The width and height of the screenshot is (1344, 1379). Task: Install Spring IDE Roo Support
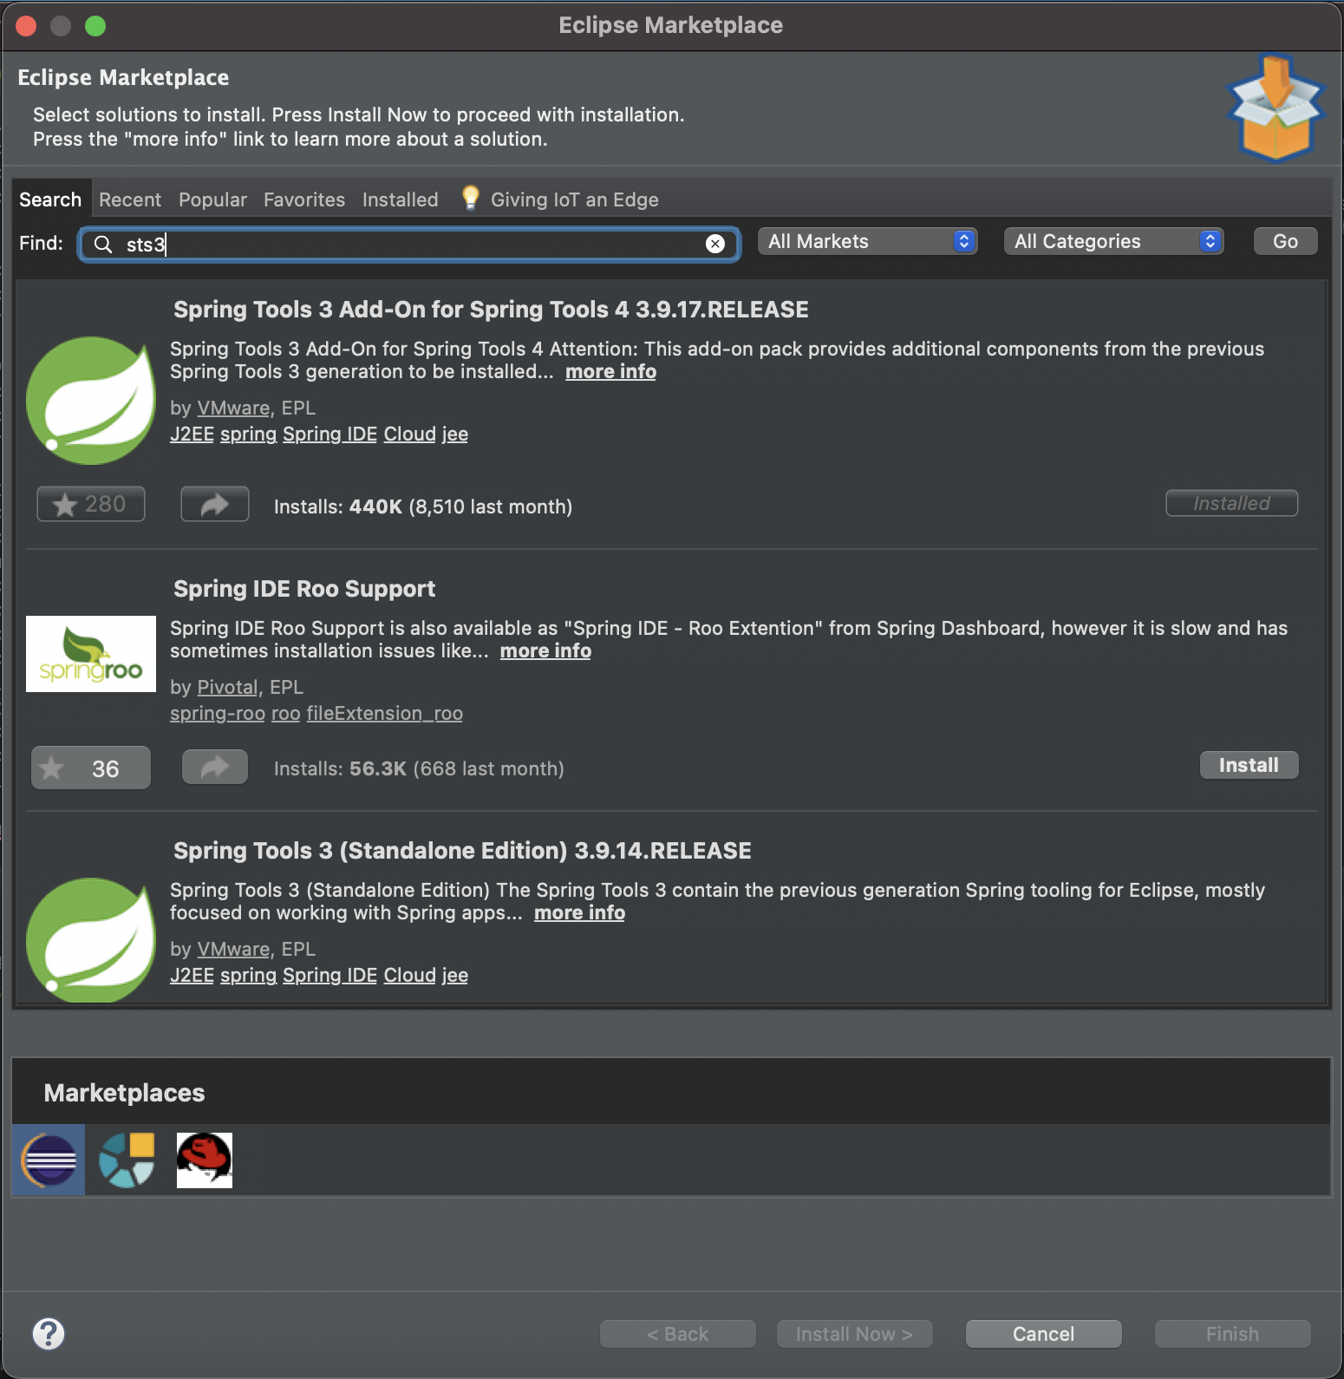pyautogui.click(x=1249, y=765)
